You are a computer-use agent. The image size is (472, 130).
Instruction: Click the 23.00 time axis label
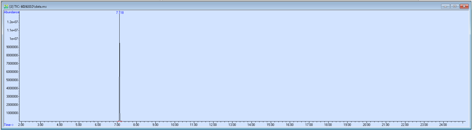424,125
